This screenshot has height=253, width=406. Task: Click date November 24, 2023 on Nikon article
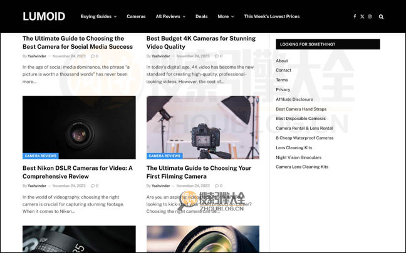[x=69, y=186]
